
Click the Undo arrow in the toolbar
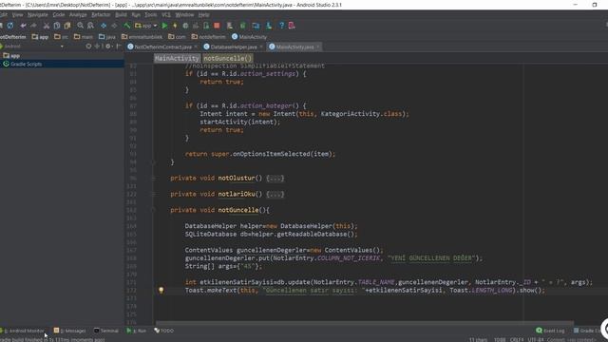tap(23, 26)
